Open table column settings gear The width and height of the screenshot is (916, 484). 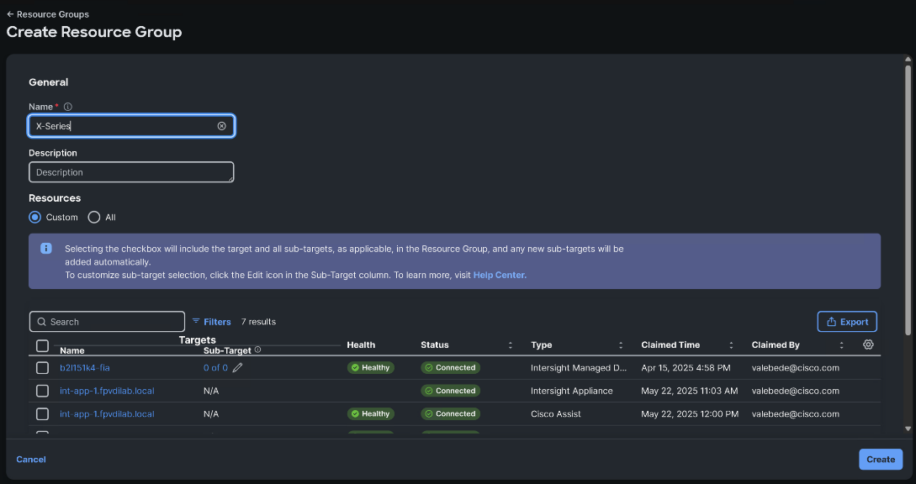point(868,345)
